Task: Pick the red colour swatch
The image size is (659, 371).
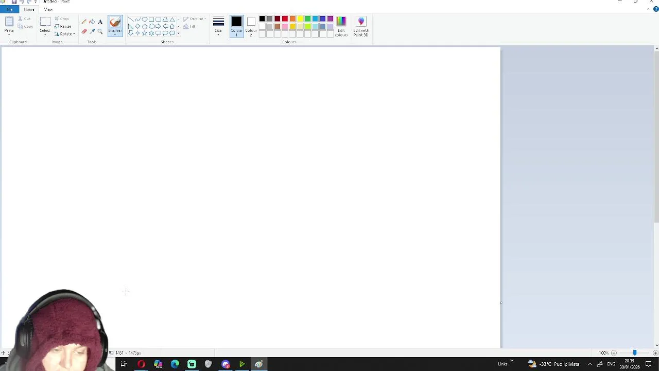Action: 285,19
